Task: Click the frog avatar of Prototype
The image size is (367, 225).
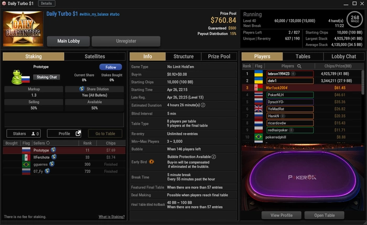Action: pyautogui.click(x=16, y=77)
